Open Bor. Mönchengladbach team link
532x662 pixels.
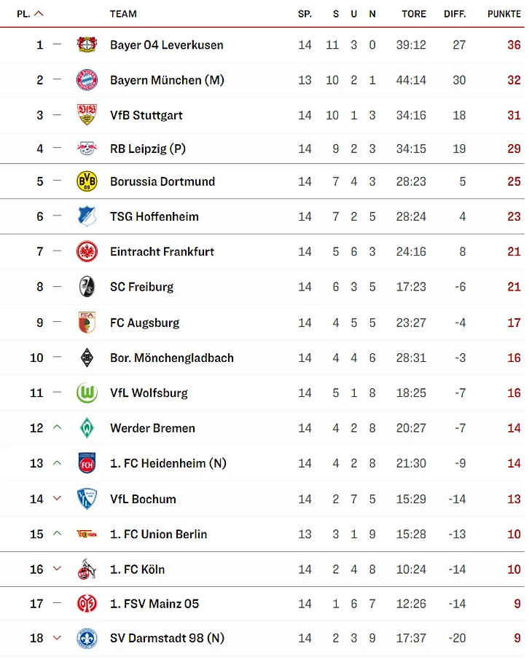tap(172, 358)
